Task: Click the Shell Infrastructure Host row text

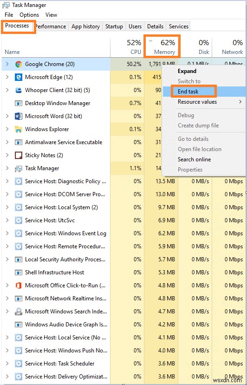Action: click(x=54, y=272)
